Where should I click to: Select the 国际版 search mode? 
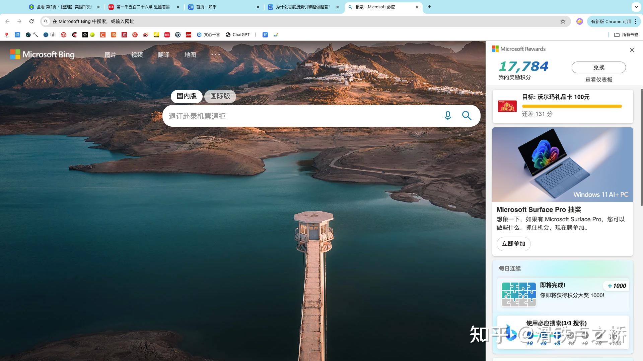(220, 96)
